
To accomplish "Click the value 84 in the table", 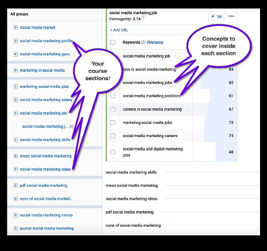I will (231, 69).
